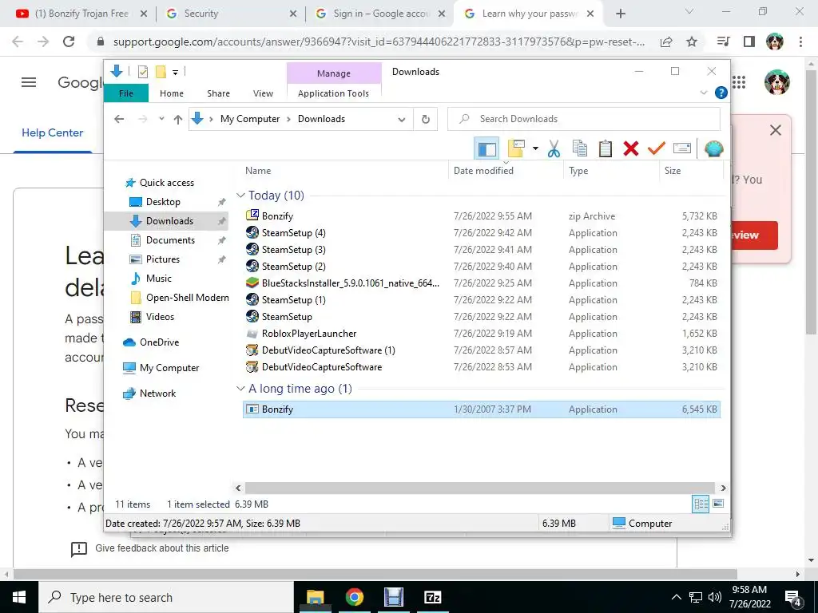
Task: Open the Home ribbon tab
Action: point(172,93)
